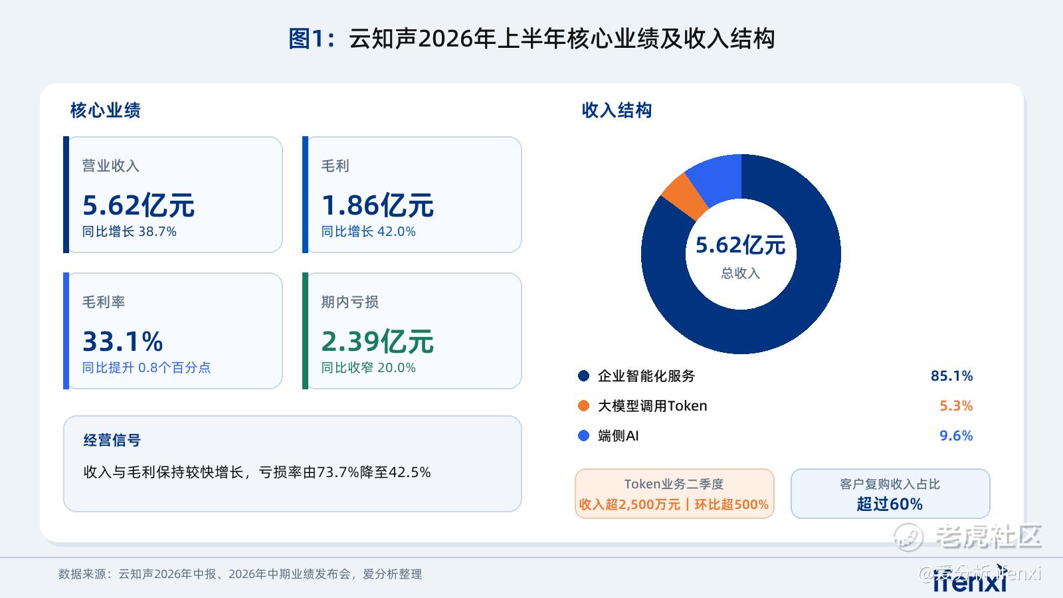Click the 老虎社区 watermark logo icon
This screenshot has width=1063, height=598.
pos(908,537)
